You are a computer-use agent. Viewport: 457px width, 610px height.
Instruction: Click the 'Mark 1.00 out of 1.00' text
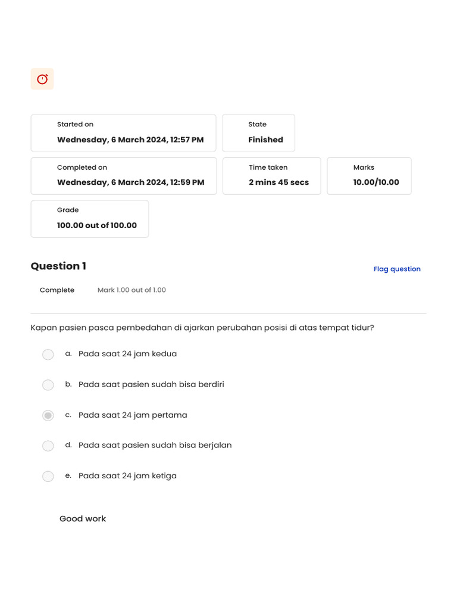132,290
